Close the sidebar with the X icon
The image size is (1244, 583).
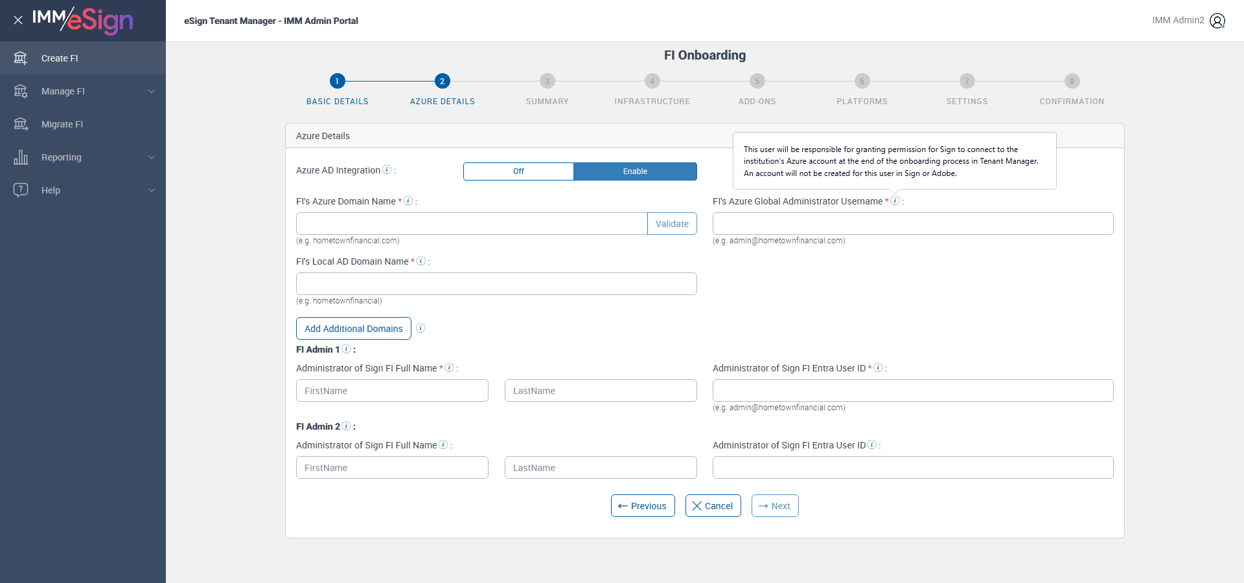18,20
